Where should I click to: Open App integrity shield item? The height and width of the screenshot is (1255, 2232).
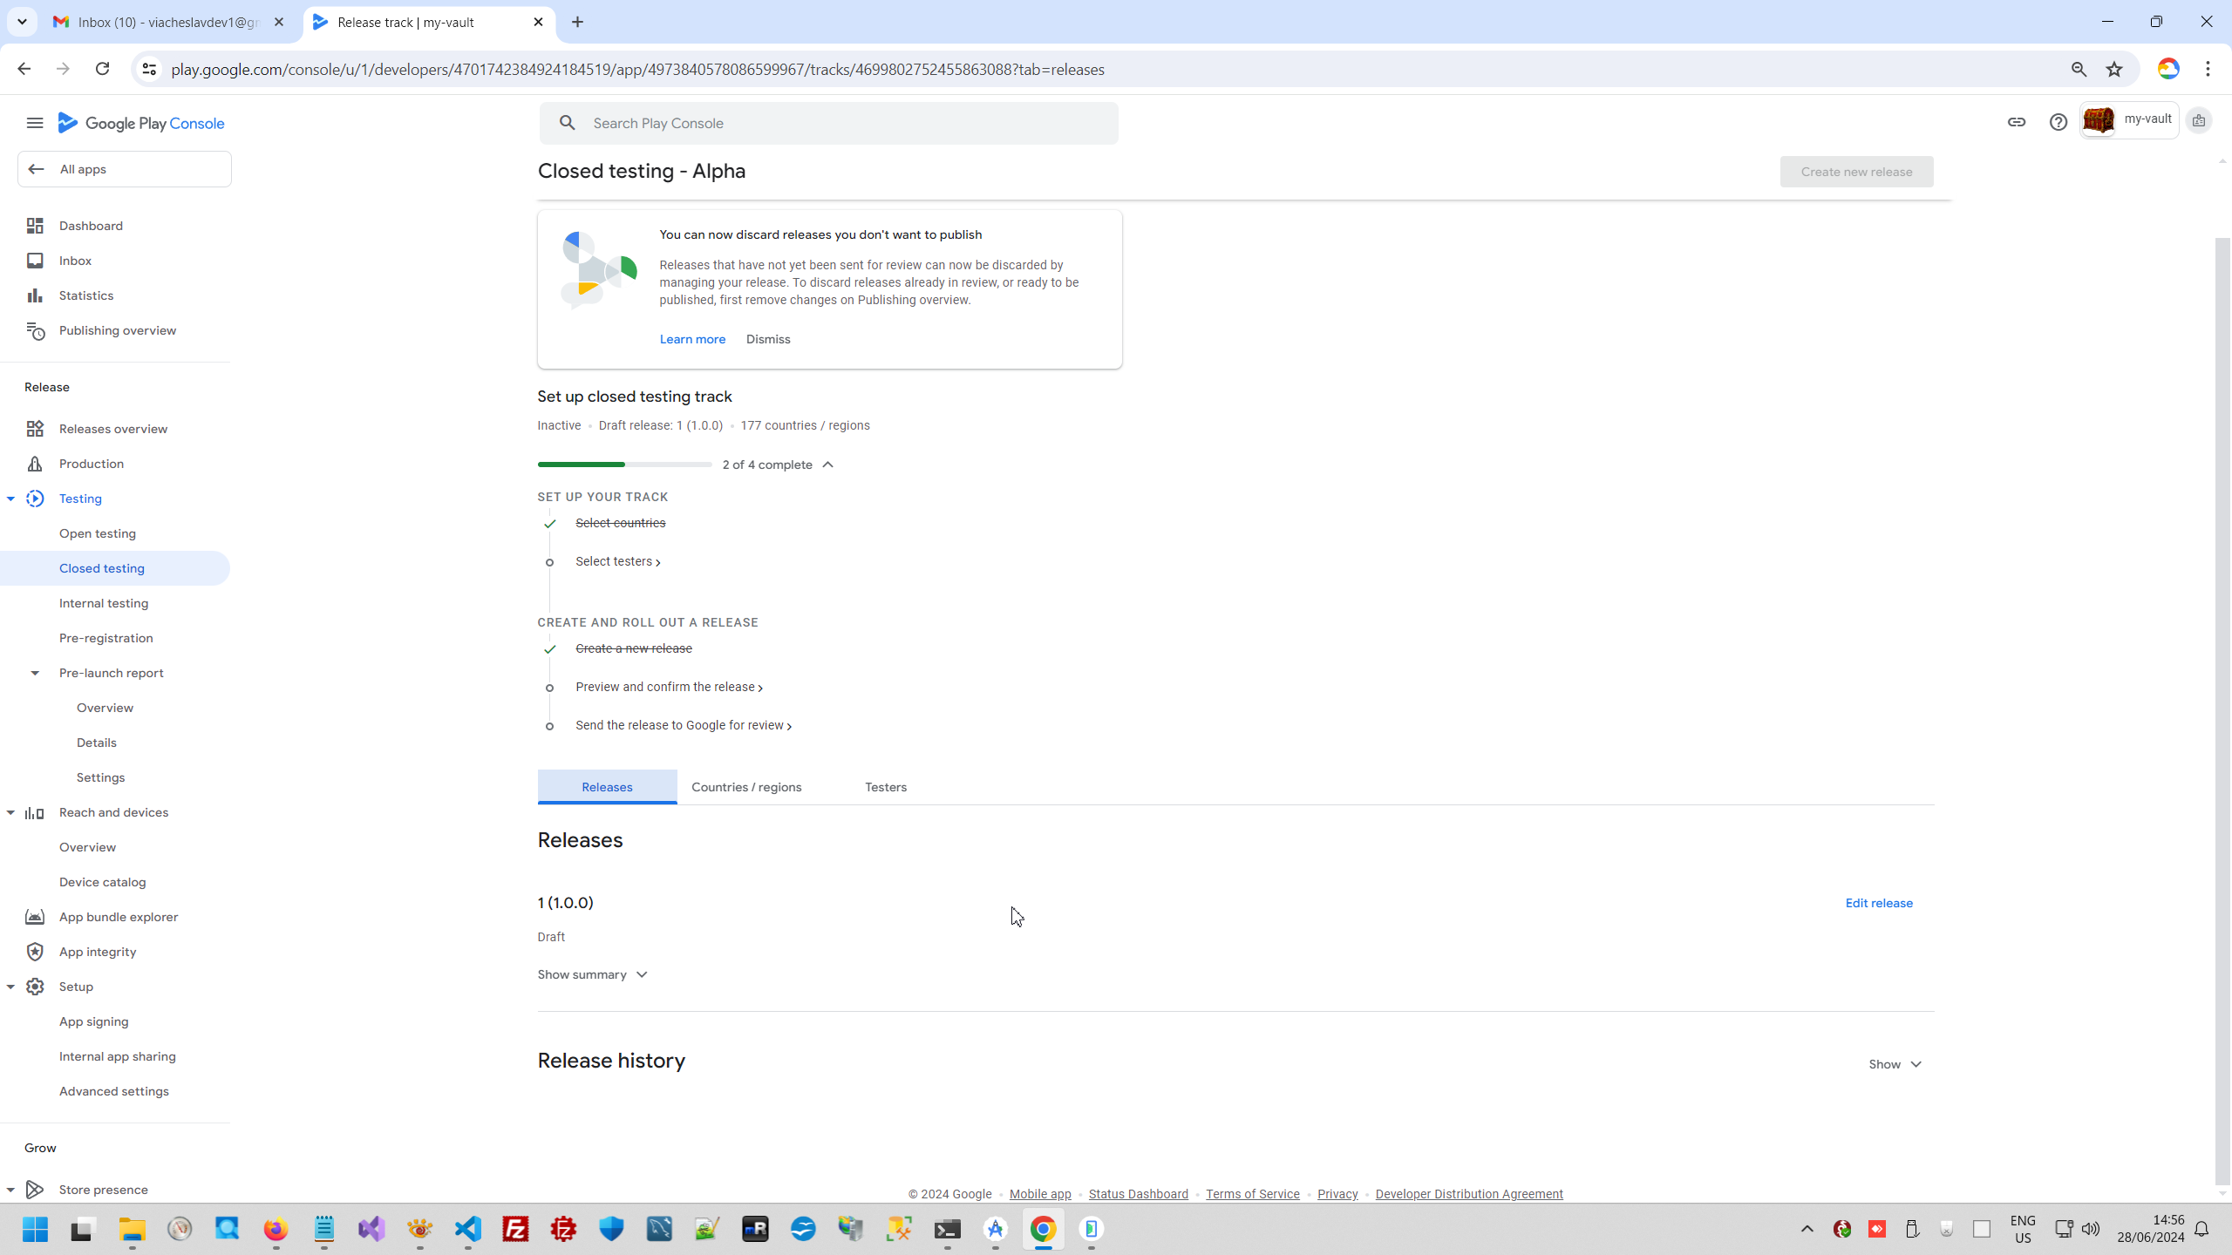pos(97,952)
